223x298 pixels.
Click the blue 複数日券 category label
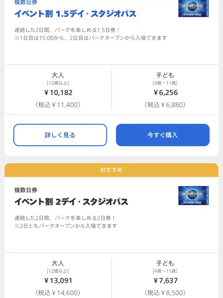26,2
